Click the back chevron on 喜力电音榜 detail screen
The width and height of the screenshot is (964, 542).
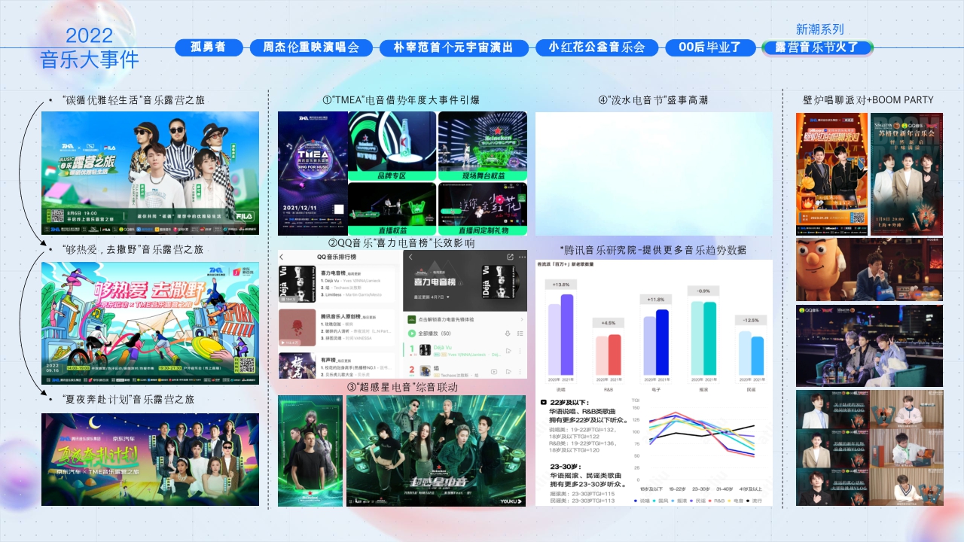coord(410,257)
